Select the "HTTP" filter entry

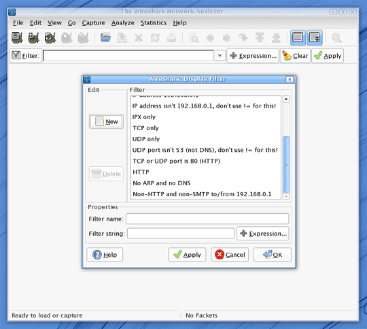coord(205,172)
